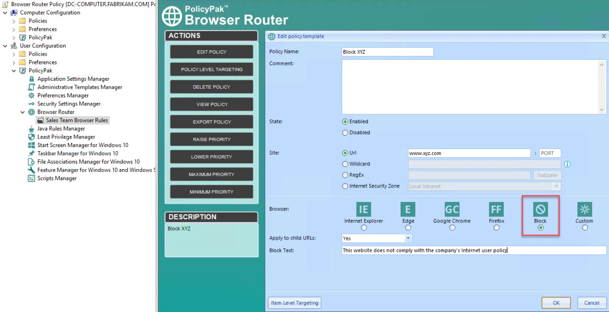609x312 pixels.
Task: Click the Security Settings Manager key icon
Action: [x=32, y=104]
